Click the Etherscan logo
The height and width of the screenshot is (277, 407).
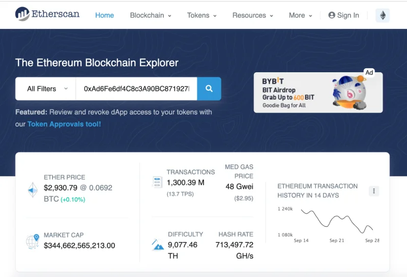[x=47, y=14]
